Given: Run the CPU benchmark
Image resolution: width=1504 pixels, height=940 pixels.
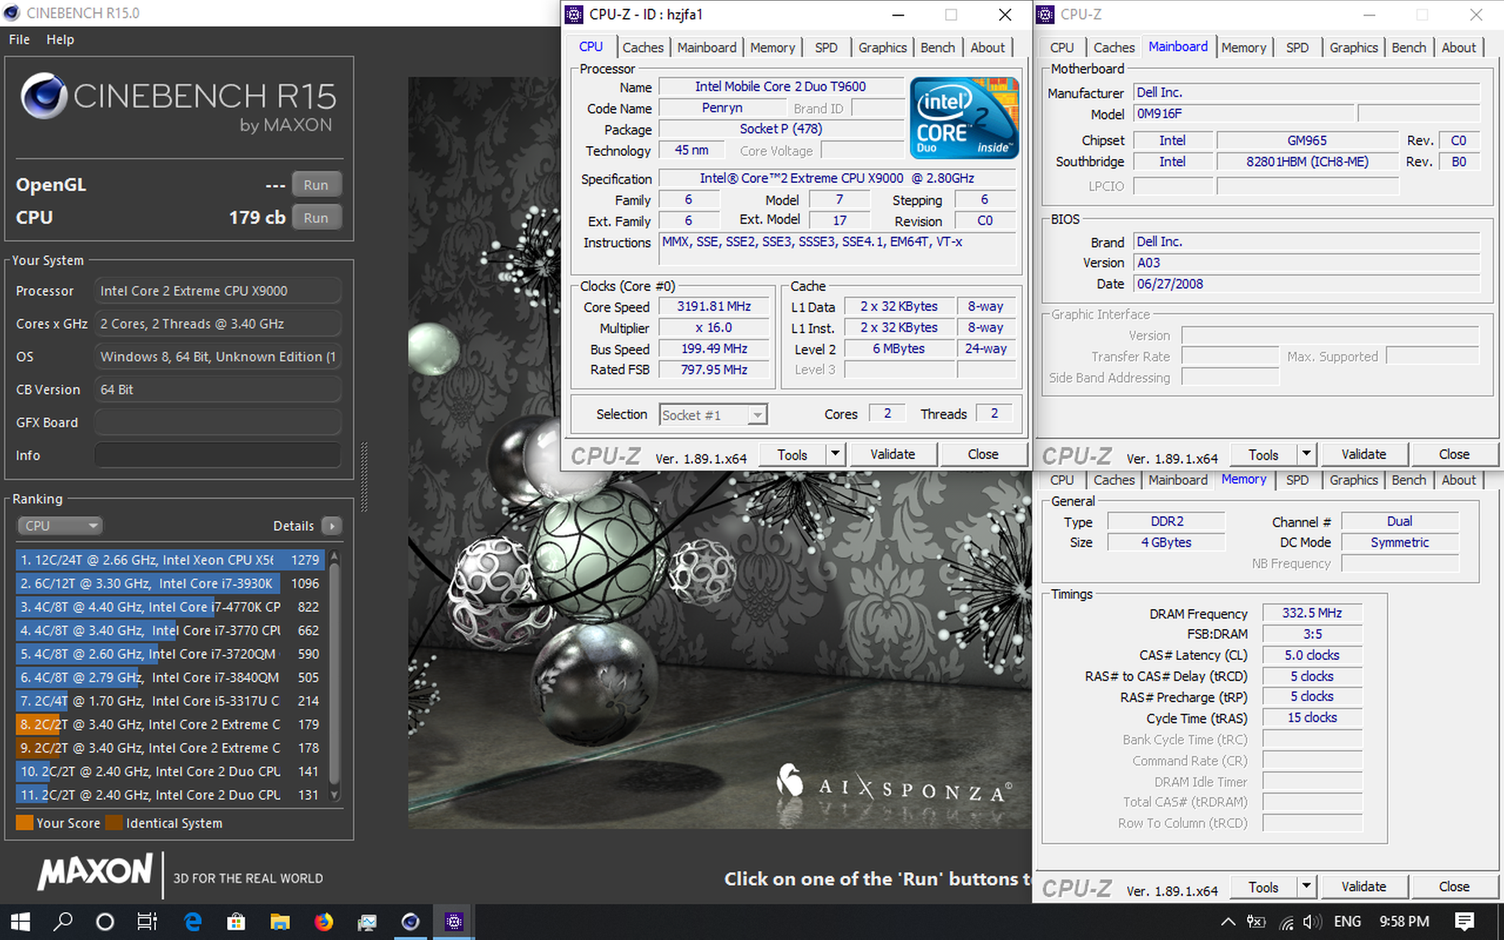Looking at the screenshot, I should point(316,218).
